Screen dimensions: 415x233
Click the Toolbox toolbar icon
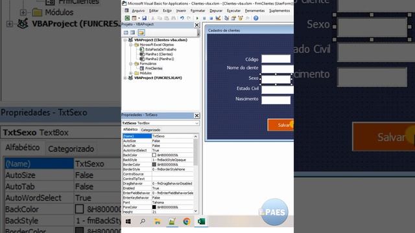247,18
